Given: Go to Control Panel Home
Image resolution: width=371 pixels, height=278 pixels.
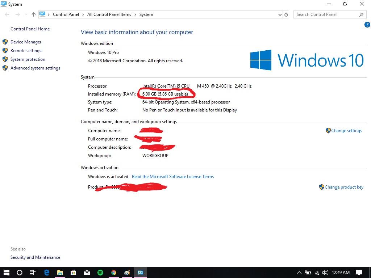Looking at the screenshot, I should (30, 29).
